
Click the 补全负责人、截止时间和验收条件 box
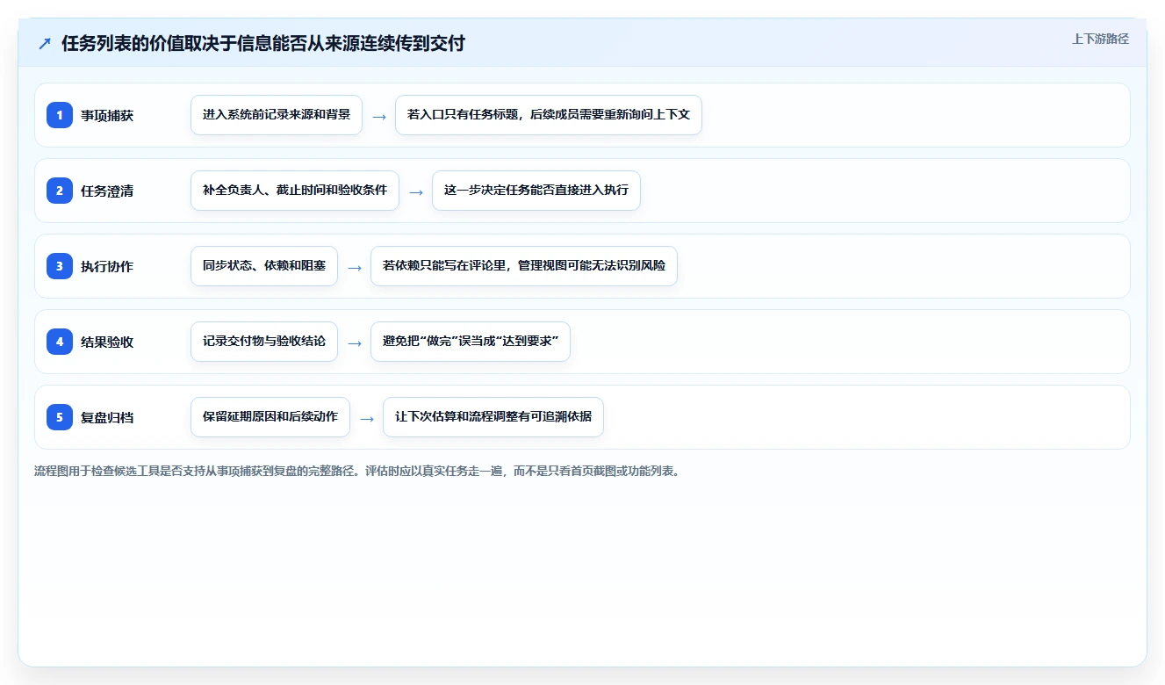coord(295,191)
